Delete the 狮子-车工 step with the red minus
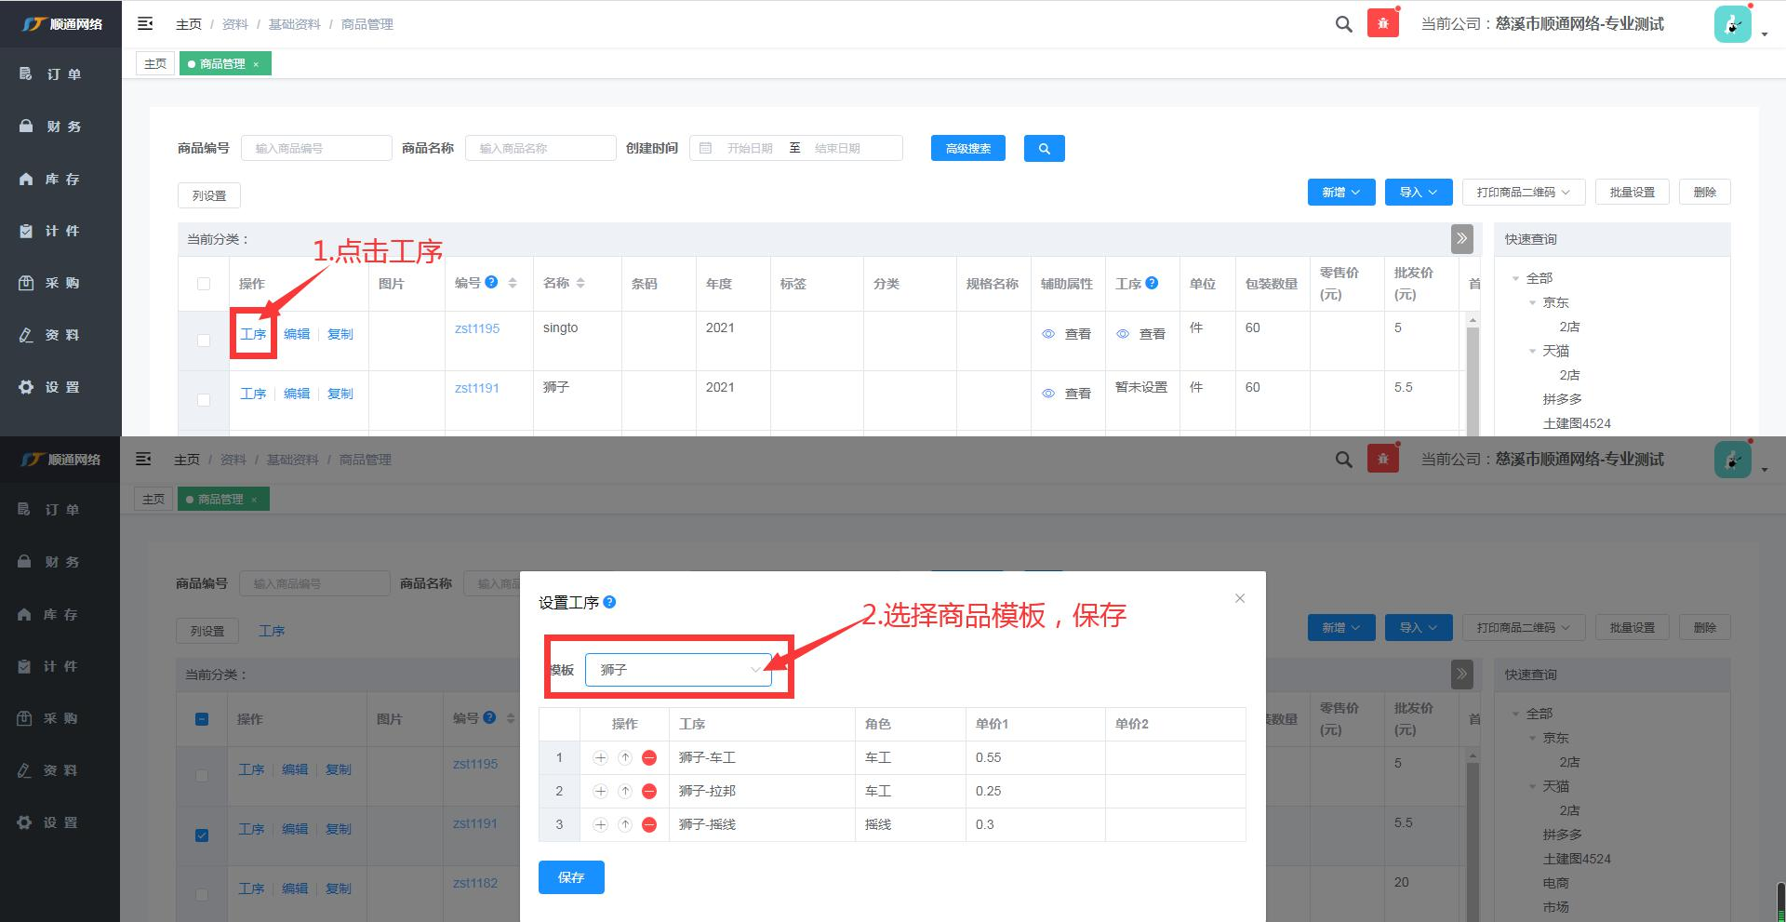The width and height of the screenshot is (1786, 922). (x=649, y=758)
